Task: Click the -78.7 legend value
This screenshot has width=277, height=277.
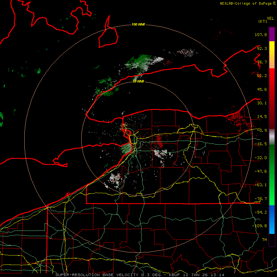Action: click(261, 199)
